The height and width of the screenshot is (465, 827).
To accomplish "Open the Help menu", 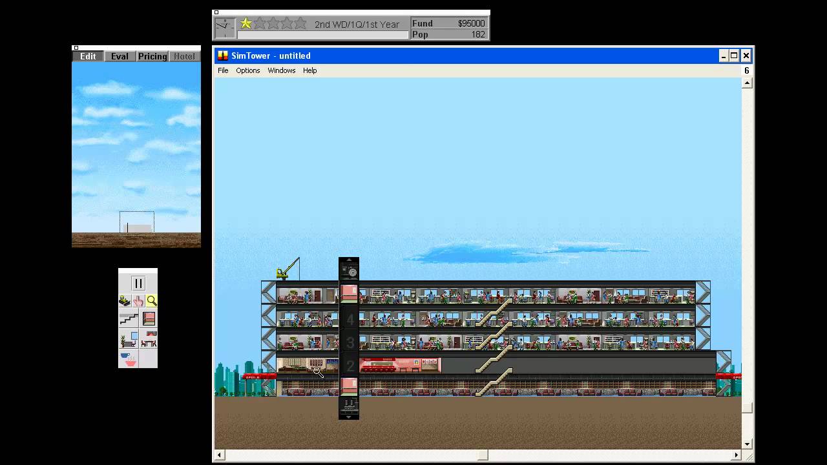I will click(x=310, y=70).
